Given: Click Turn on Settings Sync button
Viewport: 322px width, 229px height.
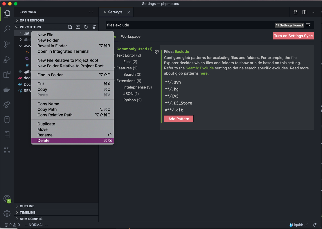Looking at the screenshot, I should [293, 36].
